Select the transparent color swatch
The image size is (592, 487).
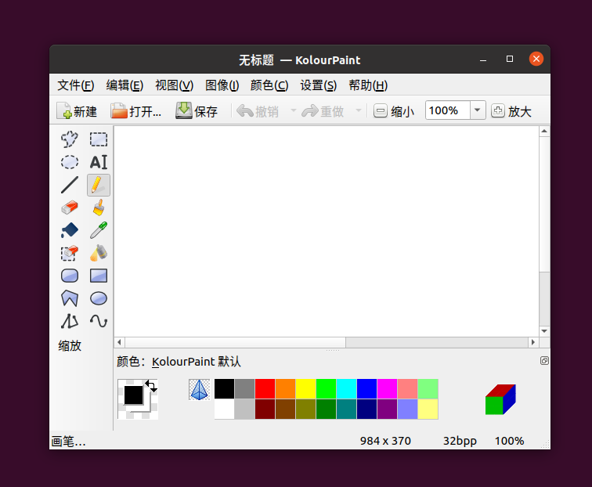[x=199, y=390]
